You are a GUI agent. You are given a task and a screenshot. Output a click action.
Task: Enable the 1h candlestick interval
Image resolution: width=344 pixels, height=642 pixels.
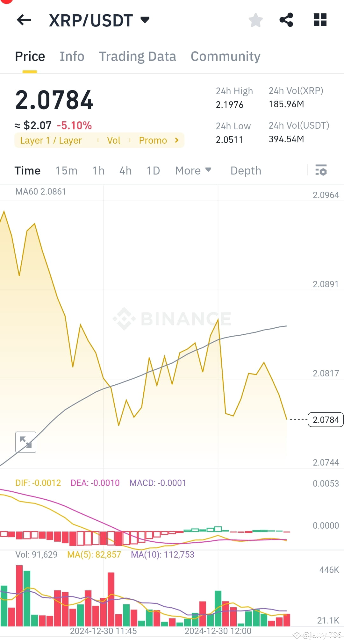click(98, 171)
